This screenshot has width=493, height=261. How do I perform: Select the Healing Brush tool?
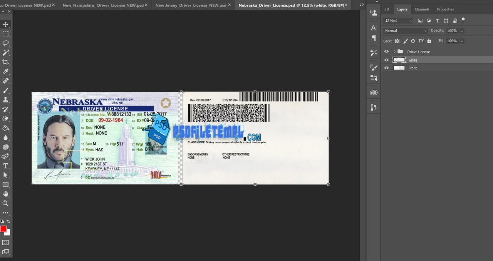coord(6,81)
